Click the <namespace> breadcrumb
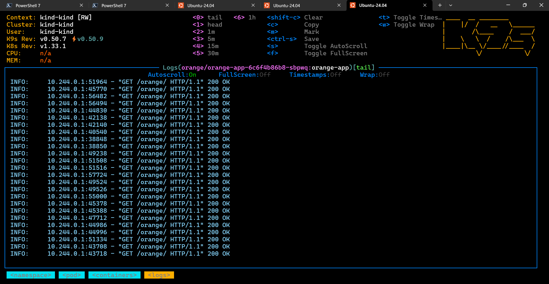This screenshot has height=284, width=549. click(31, 275)
